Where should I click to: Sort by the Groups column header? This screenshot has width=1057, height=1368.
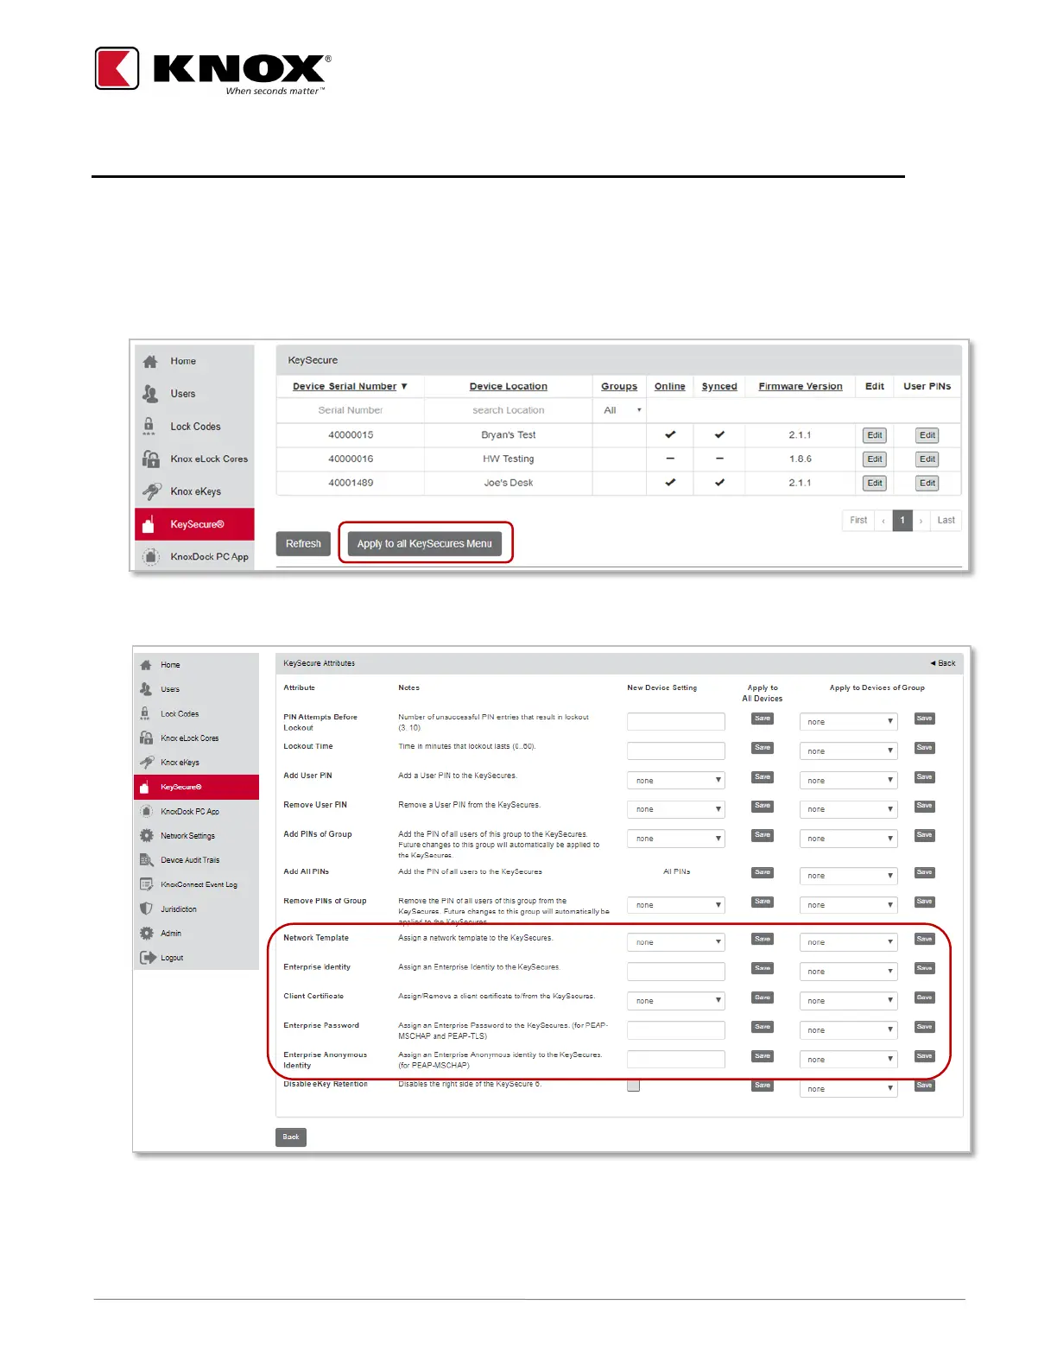click(x=619, y=386)
